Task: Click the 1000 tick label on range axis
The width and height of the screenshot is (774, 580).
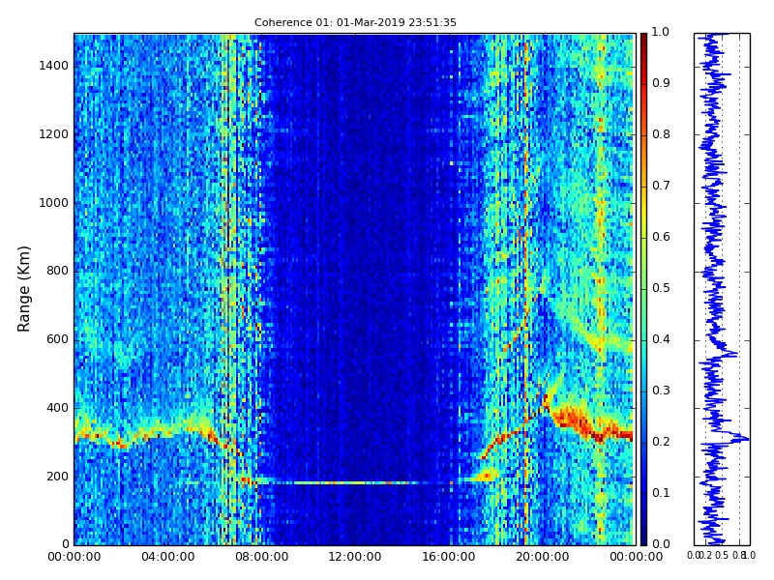Action: click(54, 203)
